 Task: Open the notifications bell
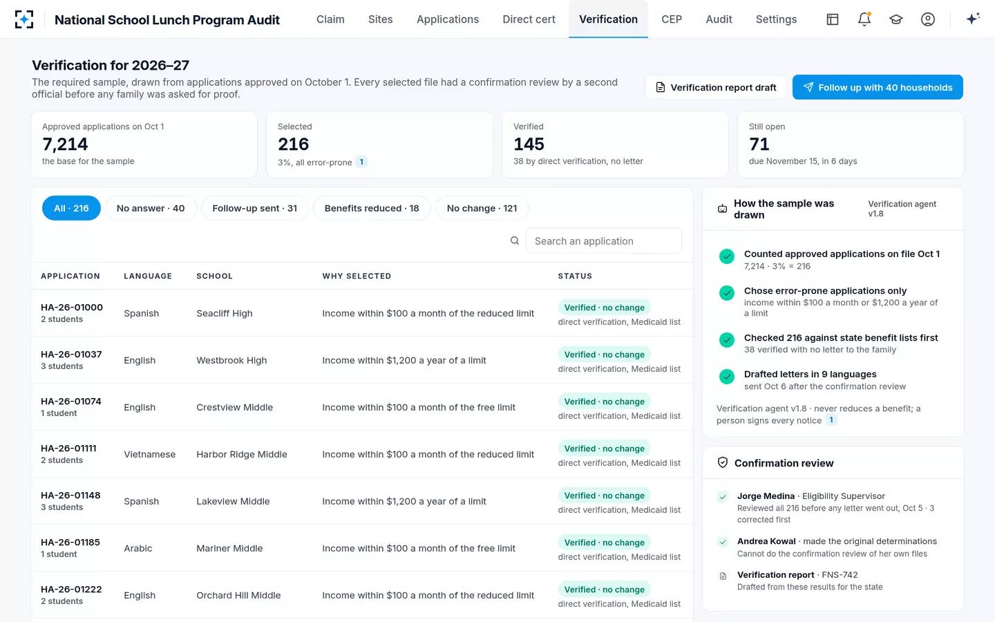864,19
